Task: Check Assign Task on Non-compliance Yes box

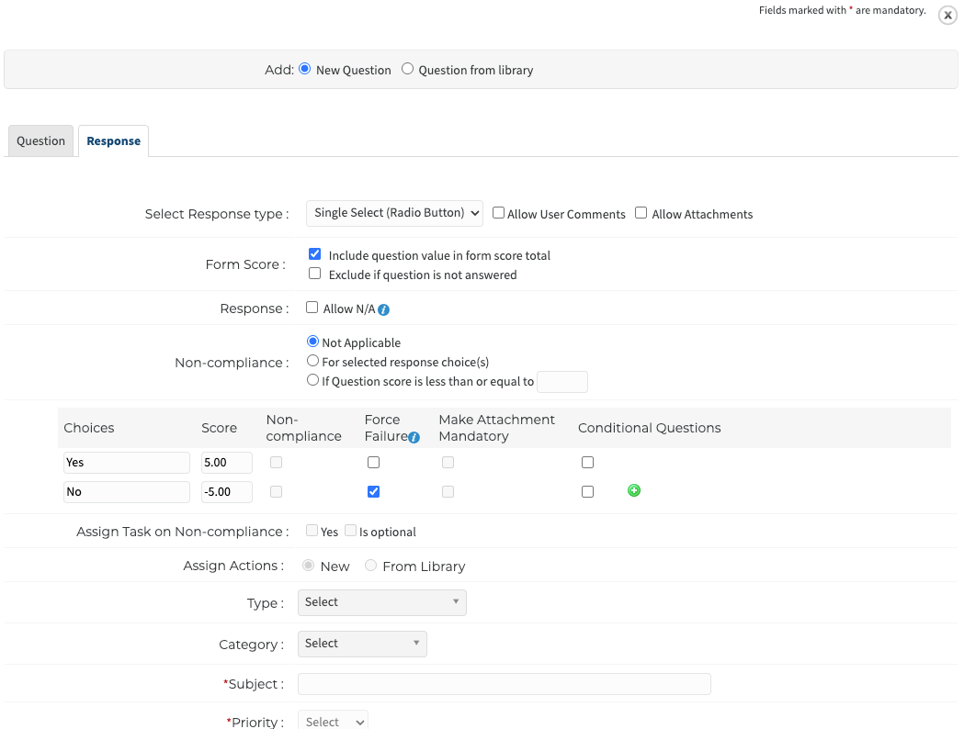Action: (312, 531)
